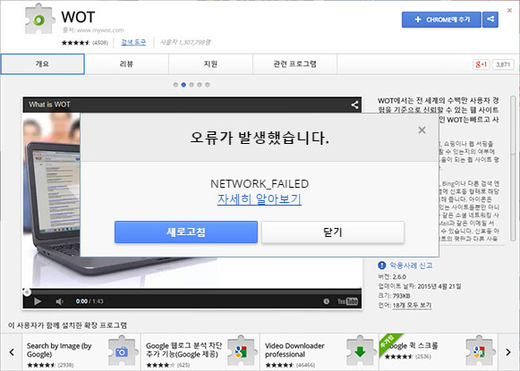
Task: Click the video progress bar handle
Action: click(27, 291)
